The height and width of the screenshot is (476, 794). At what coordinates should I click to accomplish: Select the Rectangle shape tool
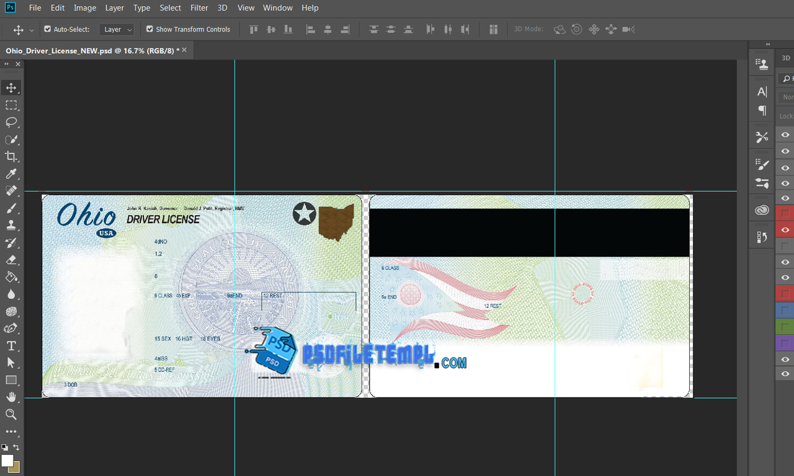click(11, 380)
